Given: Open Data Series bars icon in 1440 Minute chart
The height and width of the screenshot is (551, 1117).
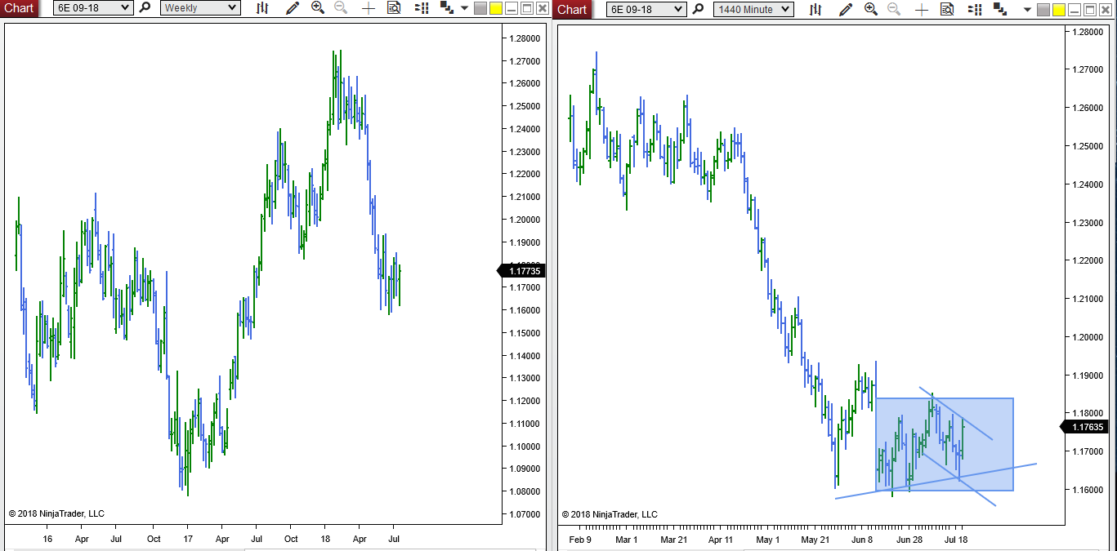Looking at the screenshot, I should pyautogui.click(x=815, y=10).
